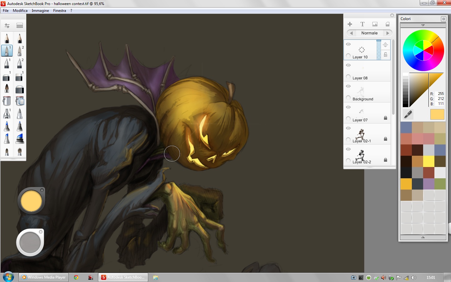Collapse top of Colori panel arrow
Screen dimensions: 451x282
(423, 25)
